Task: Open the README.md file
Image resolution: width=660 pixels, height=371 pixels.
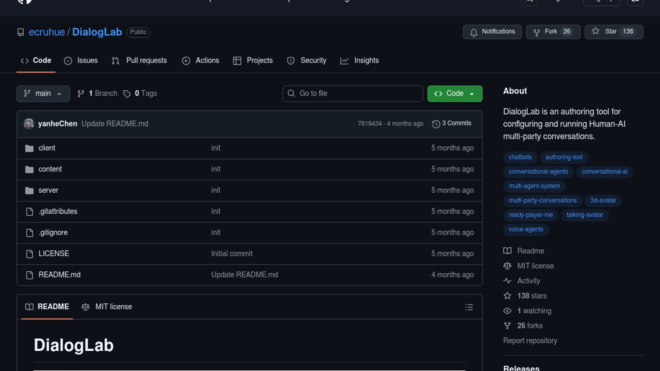Action: (x=59, y=275)
